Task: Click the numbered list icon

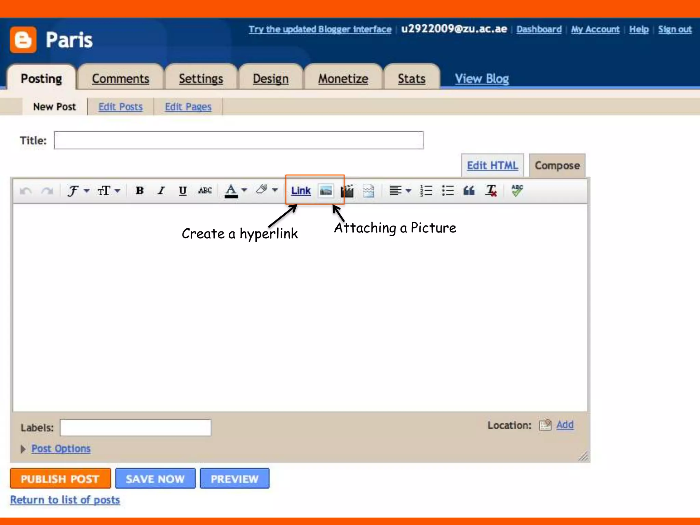Action: point(426,191)
